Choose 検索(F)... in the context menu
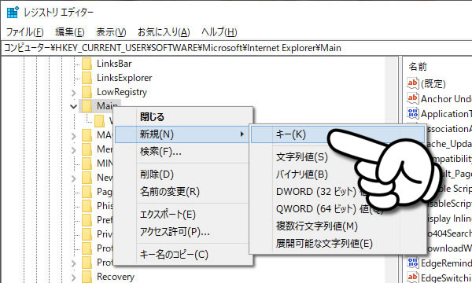The height and width of the screenshot is (283, 472). [x=182, y=152]
